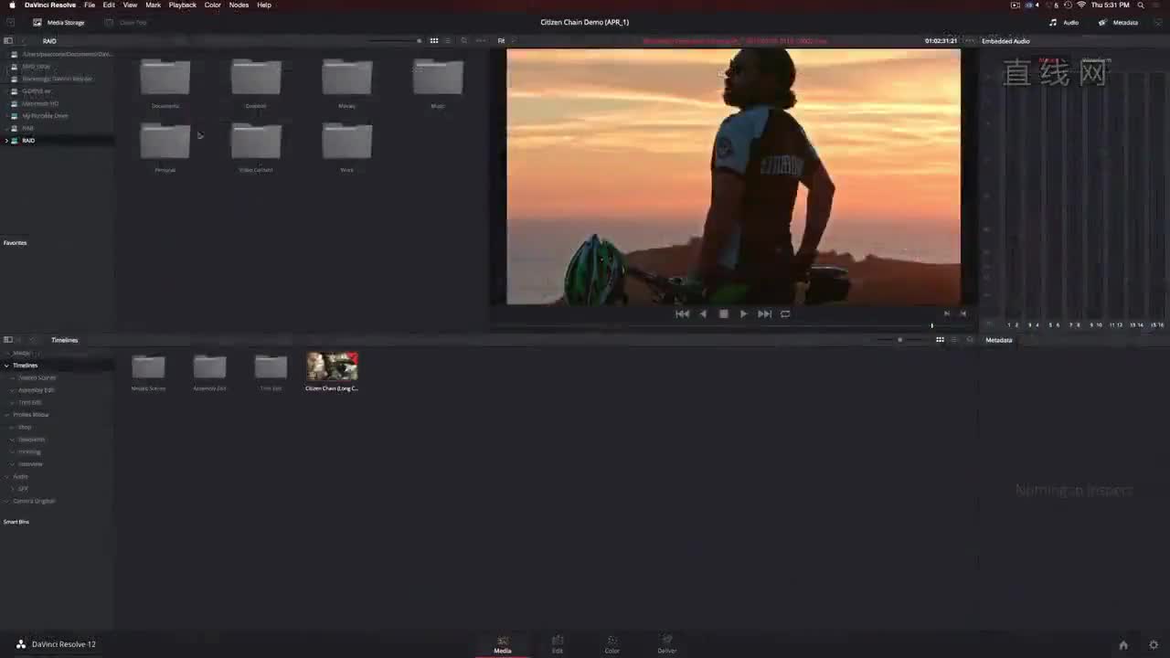Image resolution: width=1170 pixels, height=658 pixels.
Task: Open the project manager home icon
Action: click(1123, 645)
